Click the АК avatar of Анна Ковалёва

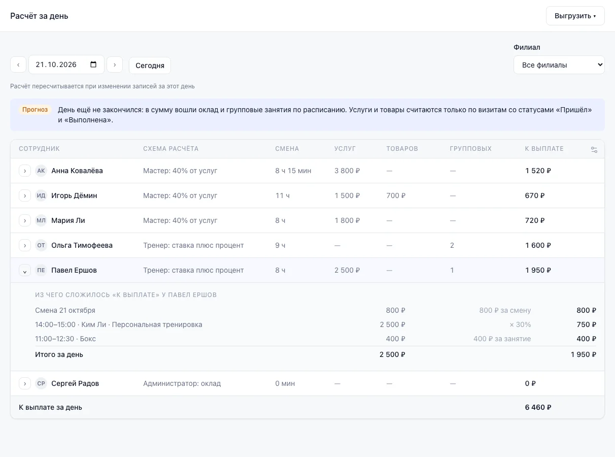click(x=41, y=171)
